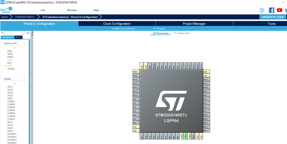Viewport: 287px width, 144px height.
Task: Expand the Pinout dropdown menu
Action: coord(159,29)
